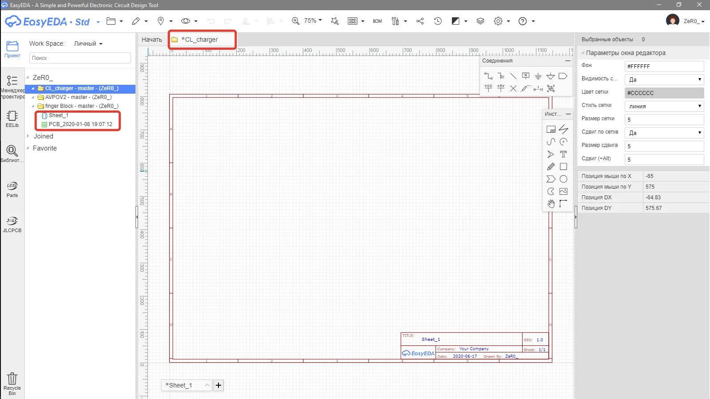Select the Rectangle drawing tool
The width and height of the screenshot is (710, 399).
click(563, 166)
